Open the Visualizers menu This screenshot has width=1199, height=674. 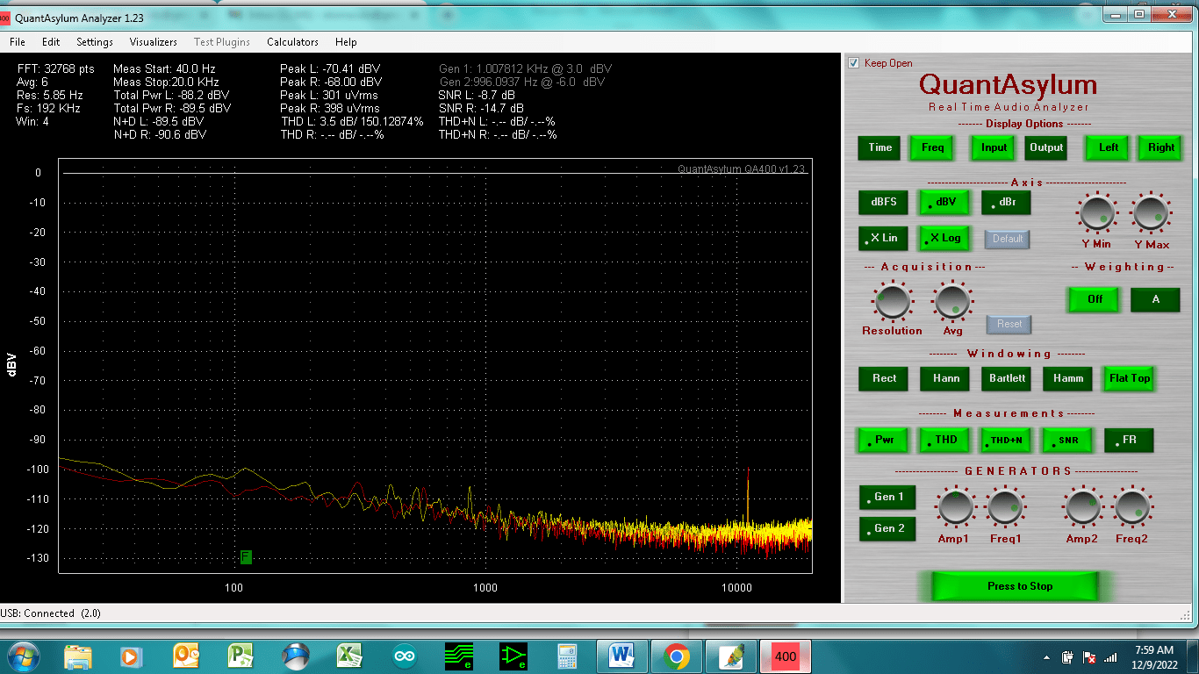click(154, 42)
